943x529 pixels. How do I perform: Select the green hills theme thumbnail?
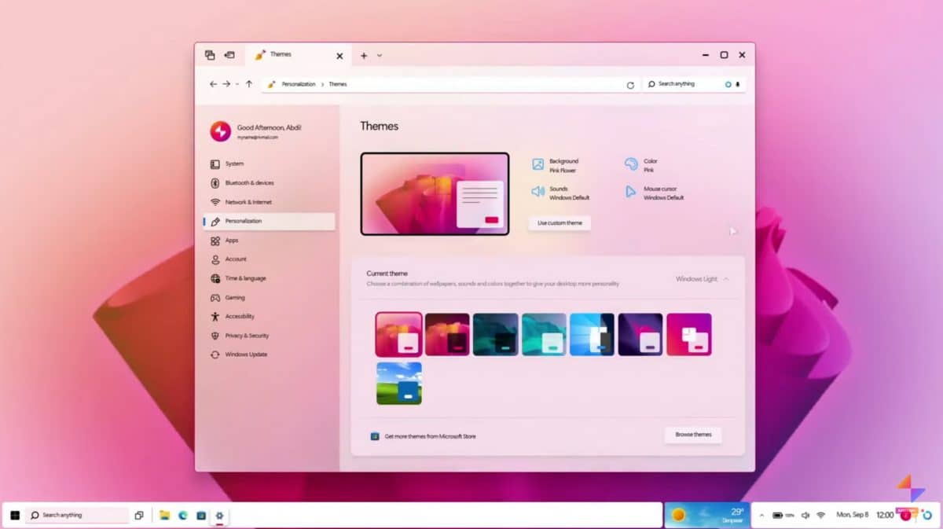[398, 384]
